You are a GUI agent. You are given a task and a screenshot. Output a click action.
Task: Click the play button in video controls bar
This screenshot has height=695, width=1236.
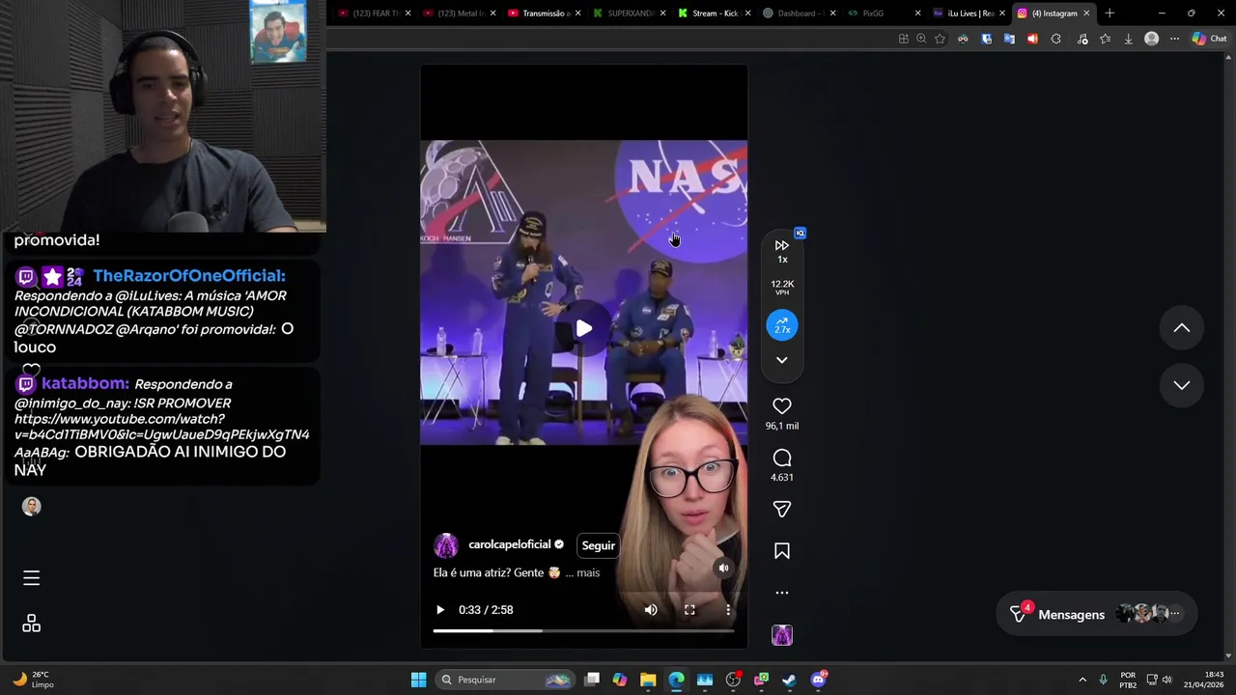pyautogui.click(x=440, y=610)
